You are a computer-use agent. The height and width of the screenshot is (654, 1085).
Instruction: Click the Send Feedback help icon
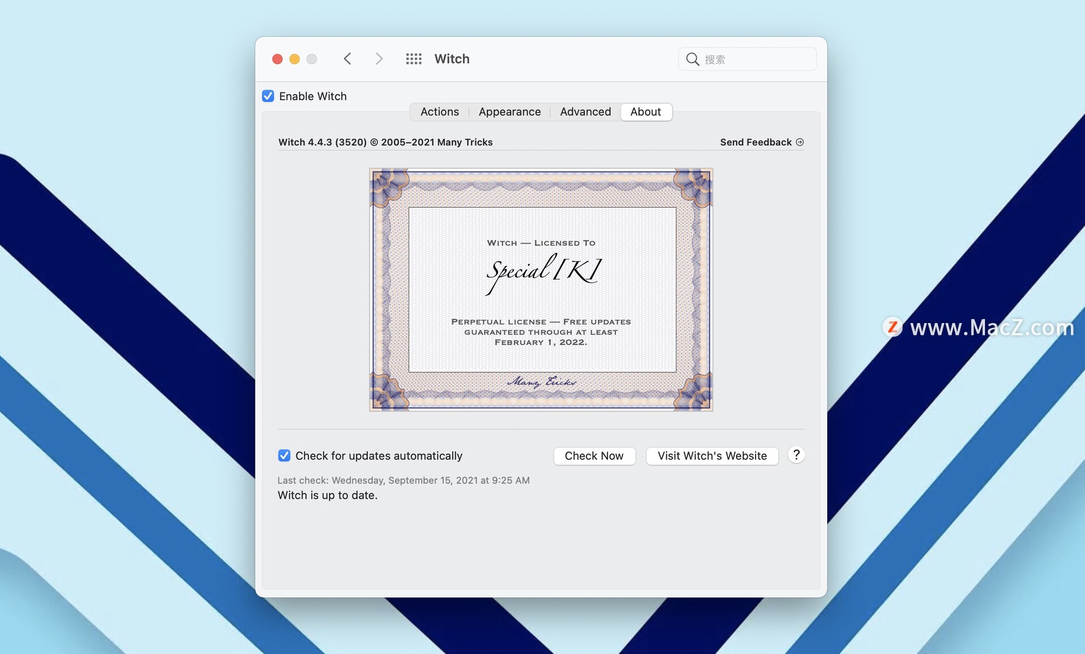801,141
